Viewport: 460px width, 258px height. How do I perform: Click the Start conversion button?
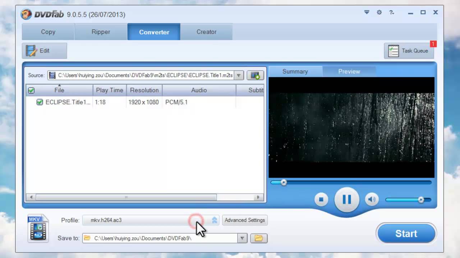[x=406, y=234]
